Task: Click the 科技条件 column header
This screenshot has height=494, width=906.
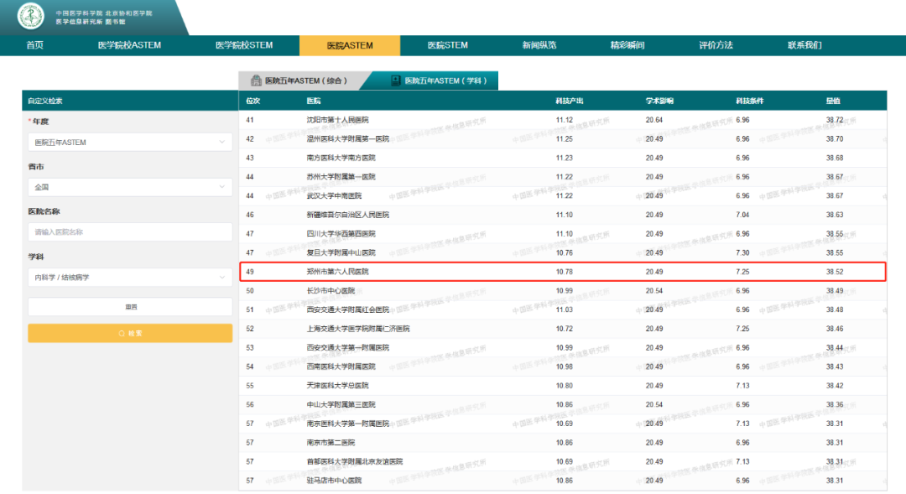Action: coord(749,101)
